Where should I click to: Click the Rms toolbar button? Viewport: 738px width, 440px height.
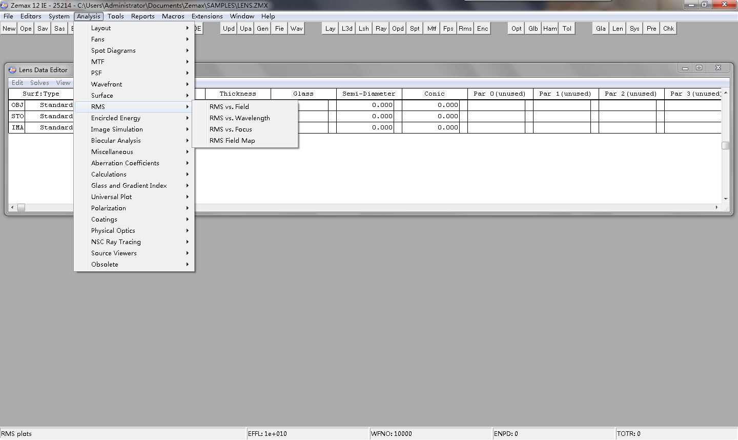pos(465,29)
